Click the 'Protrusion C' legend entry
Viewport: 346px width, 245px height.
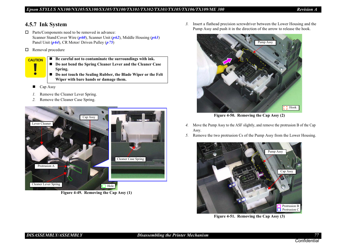[x=288, y=210]
